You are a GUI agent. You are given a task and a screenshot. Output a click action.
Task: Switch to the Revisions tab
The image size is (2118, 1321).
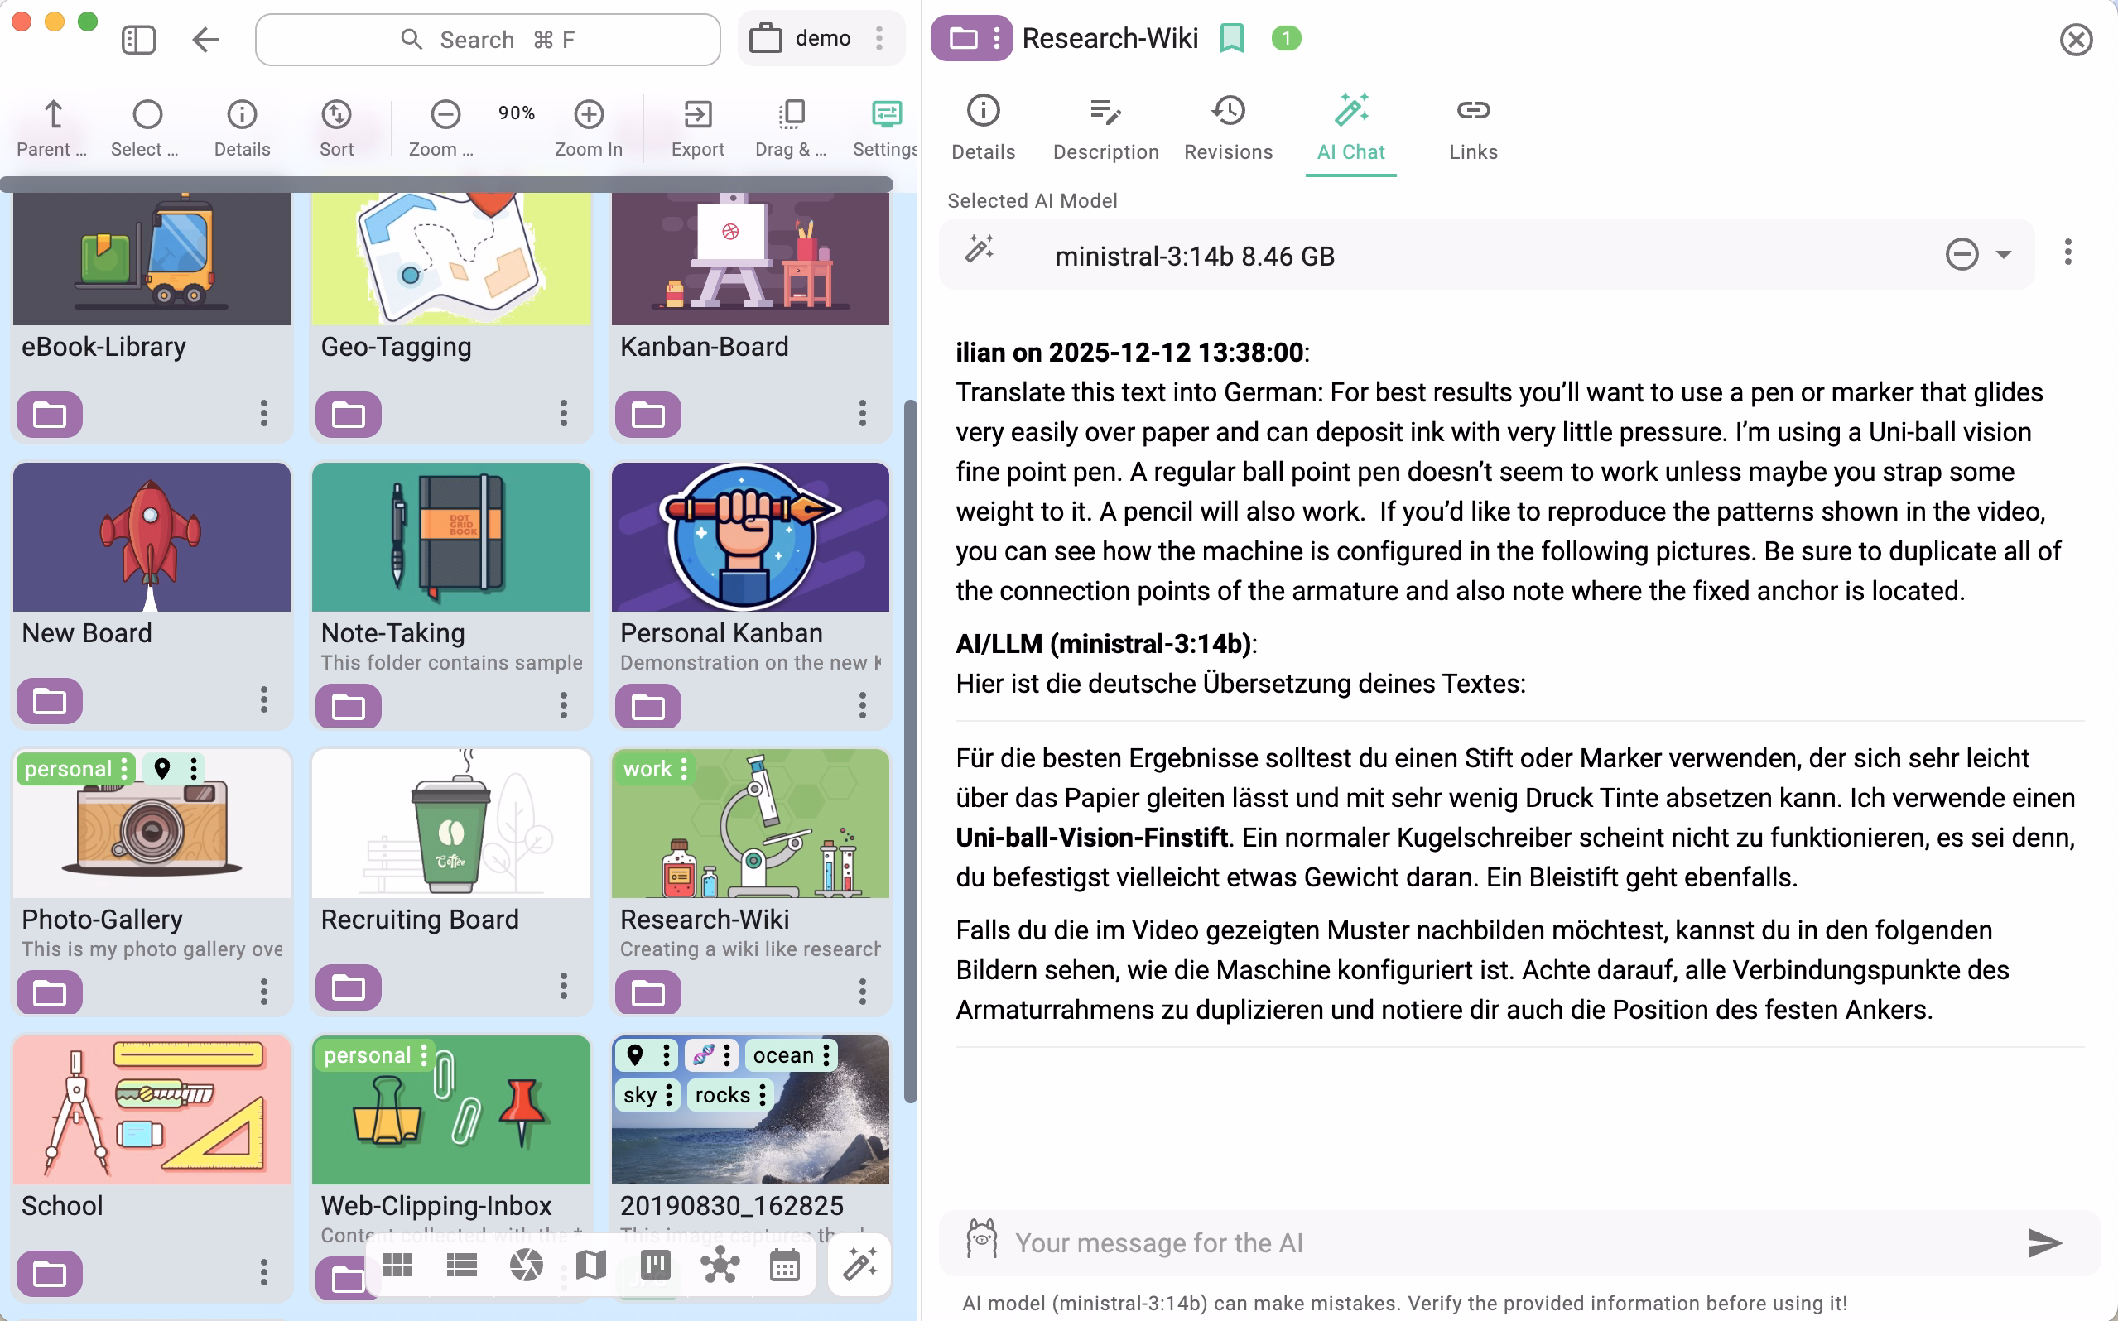tap(1228, 127)
